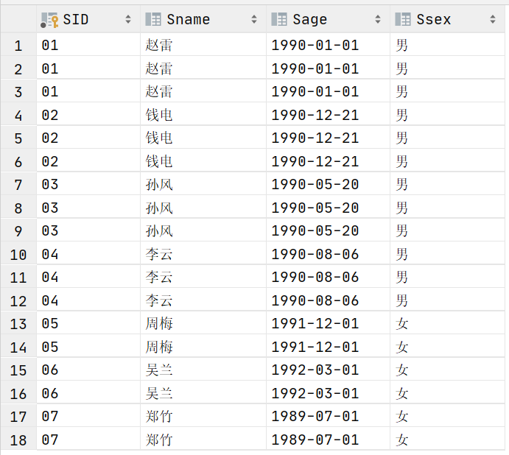Click the Sname cell in row 15

tap(203, 370)
